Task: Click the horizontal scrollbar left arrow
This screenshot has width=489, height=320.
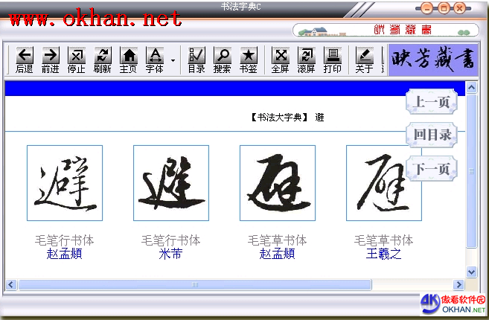Action: point(11,284)
